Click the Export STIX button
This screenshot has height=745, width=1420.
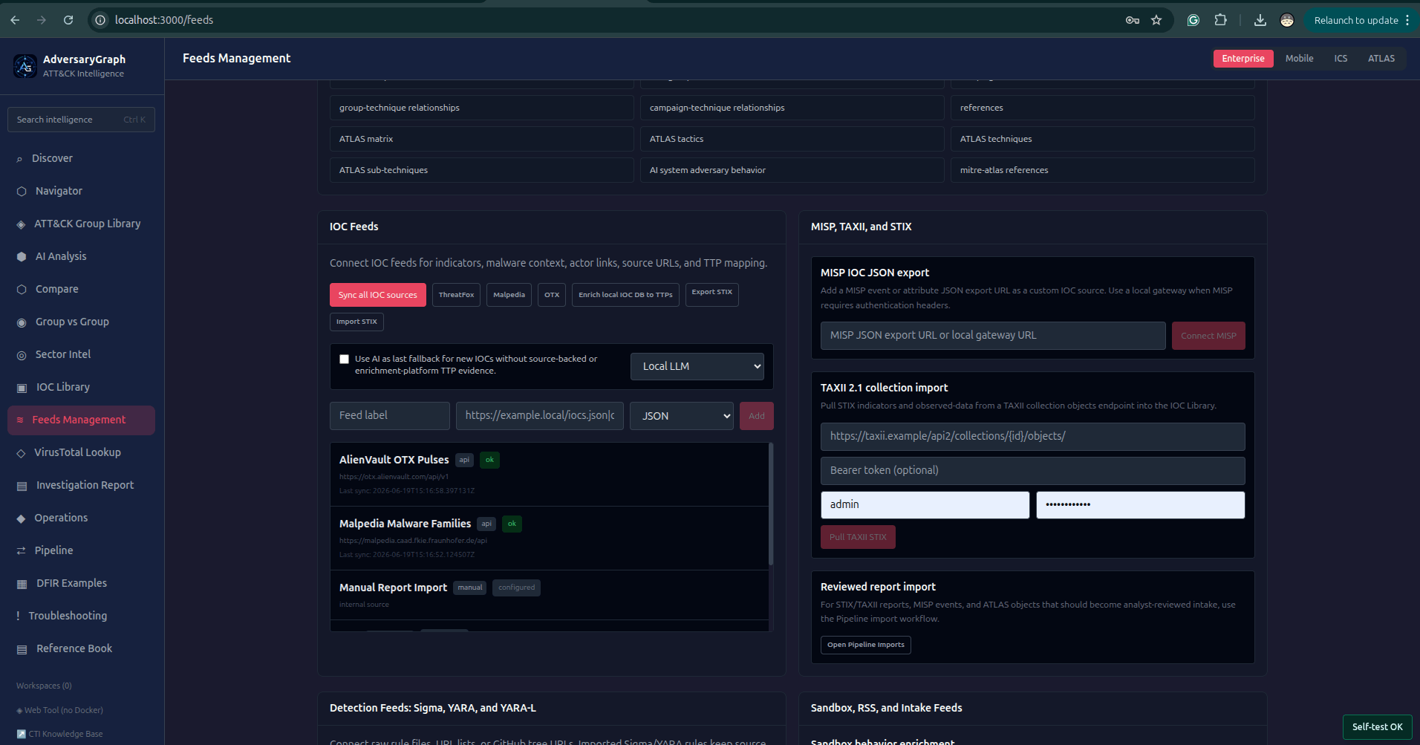(711, 294)
